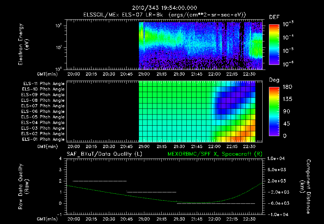This screenshot has width=324, height=224.
Task: Click 20:45 tick label under bottom panel
Action: (127, 219)
